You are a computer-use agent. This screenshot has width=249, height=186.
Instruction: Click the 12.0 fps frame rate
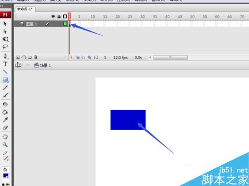[x=121, y=58]
